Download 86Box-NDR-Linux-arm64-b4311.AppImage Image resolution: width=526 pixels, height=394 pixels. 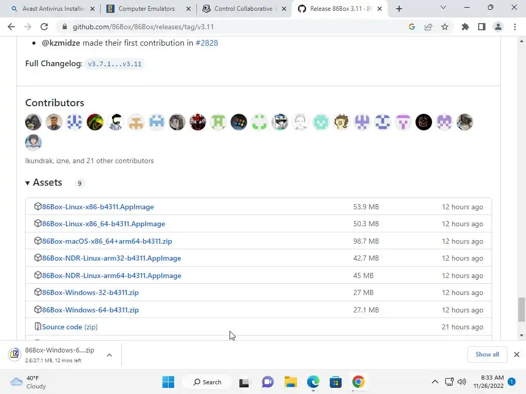[x=111, y=275]
